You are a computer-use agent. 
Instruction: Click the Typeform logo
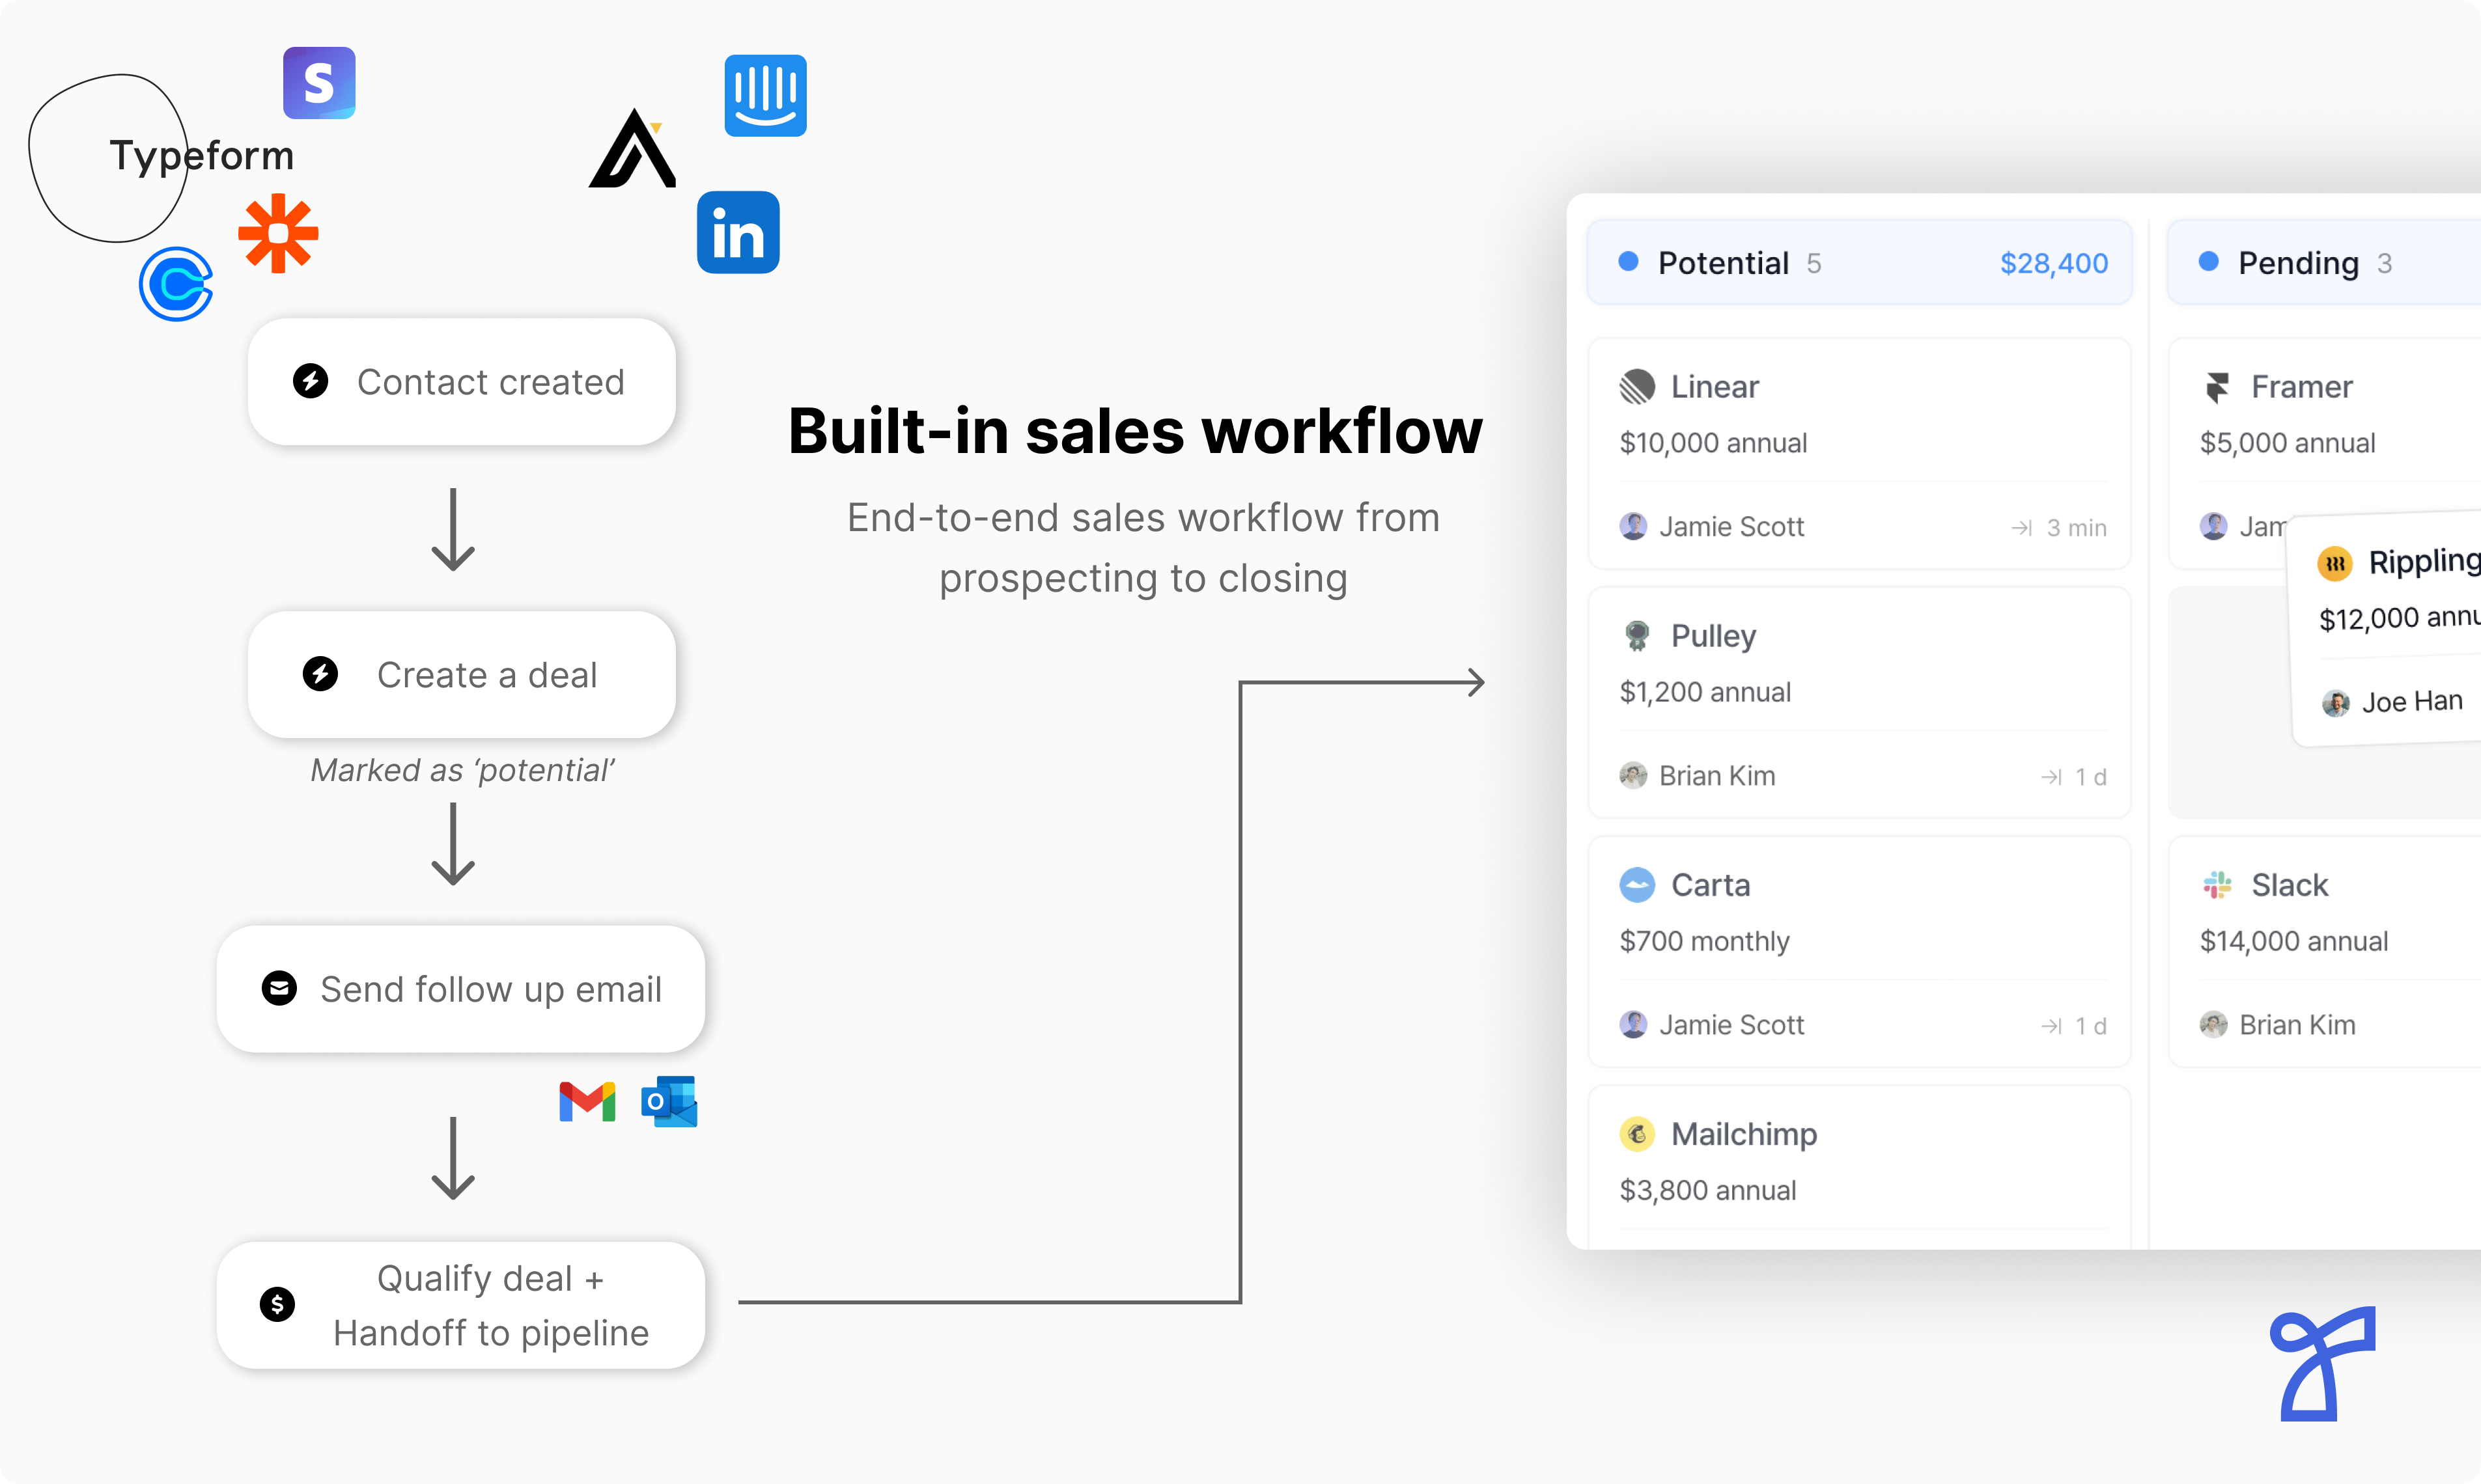200,156
